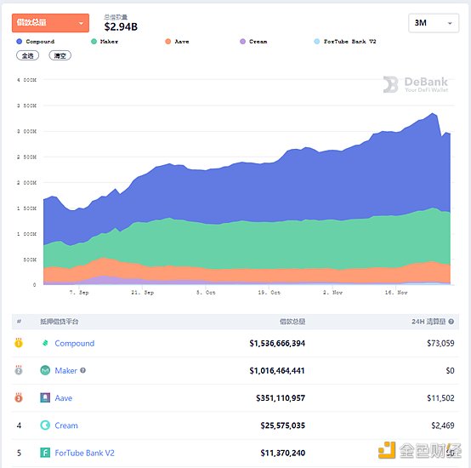Open the 3M time range dropdown
This screenshot has width=471, height=468.
pos(434,23)
